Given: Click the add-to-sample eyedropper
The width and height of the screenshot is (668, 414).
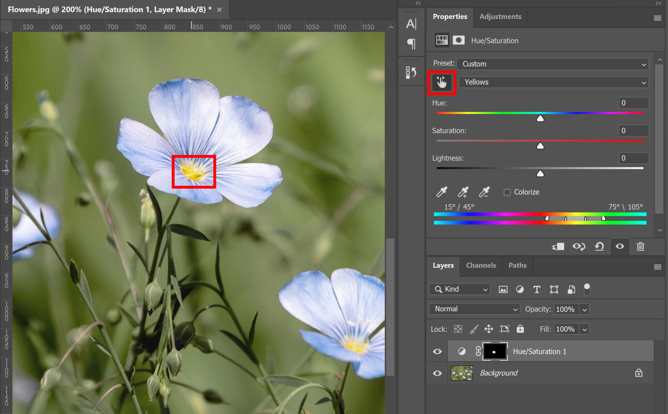Looking at the screenshot, I should 463,192.
